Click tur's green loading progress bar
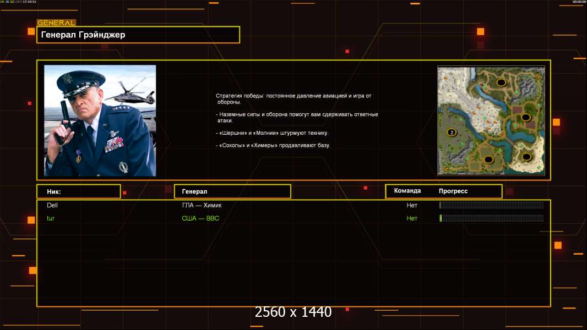Viewport: 587px width, 330px height. (x=491, y=218)
